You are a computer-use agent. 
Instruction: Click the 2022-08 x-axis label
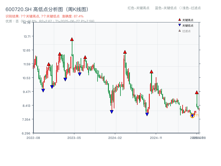(x=33, y=138)
